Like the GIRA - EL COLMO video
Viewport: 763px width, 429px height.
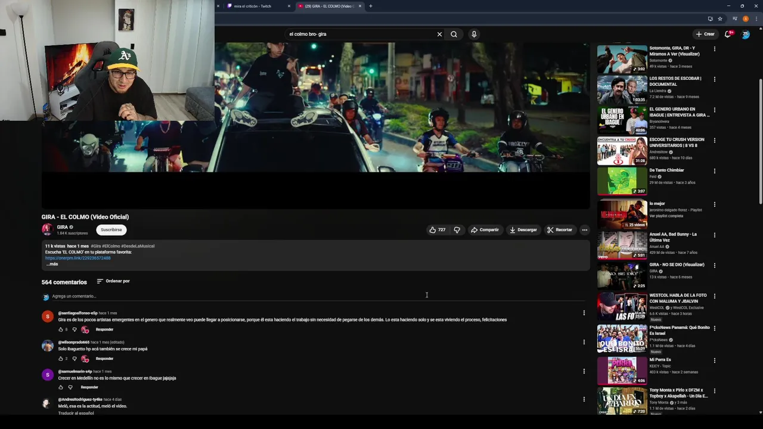pos(437,230)
